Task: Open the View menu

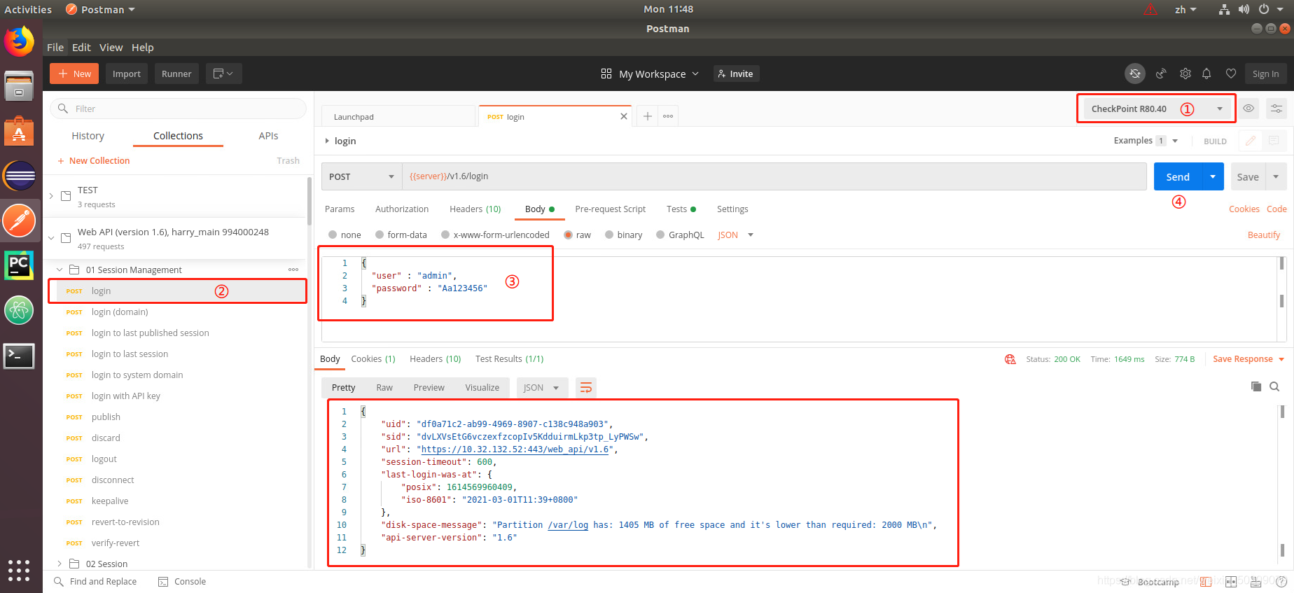Action: pyautogui.click(x=111, y=47)
